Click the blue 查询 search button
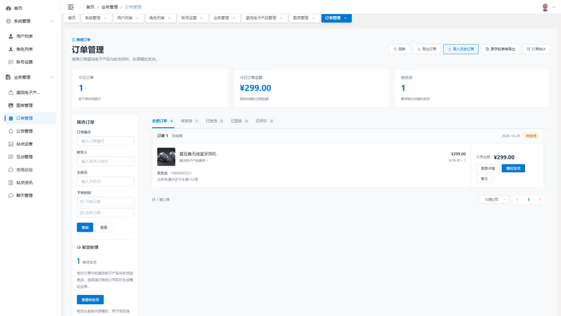 pos(85,228)
